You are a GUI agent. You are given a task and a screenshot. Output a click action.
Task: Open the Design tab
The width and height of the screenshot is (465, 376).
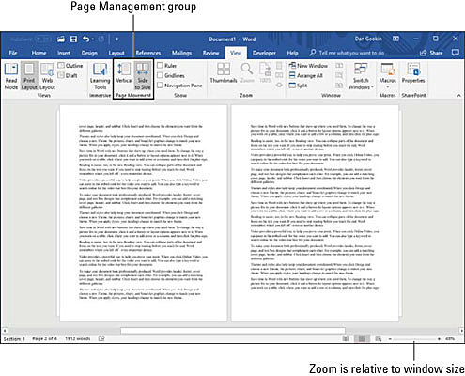(89, 53)
